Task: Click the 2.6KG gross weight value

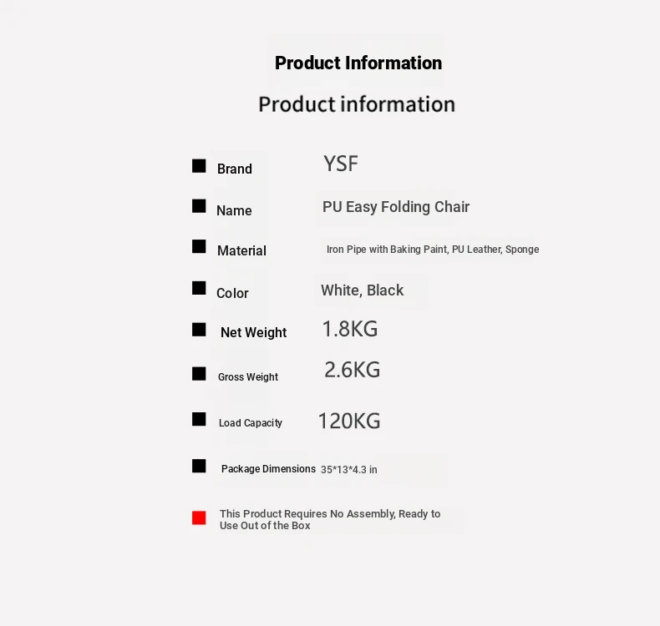Action: click(x=352, y=370)
